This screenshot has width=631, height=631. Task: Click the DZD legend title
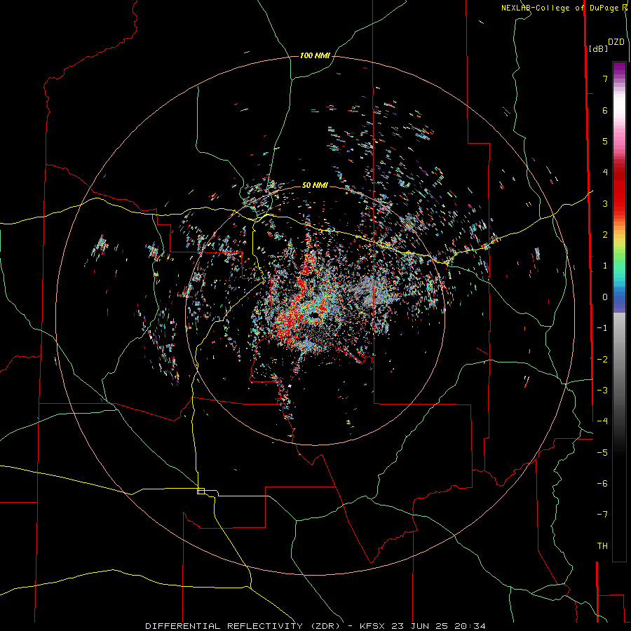(x=616, y=42)
